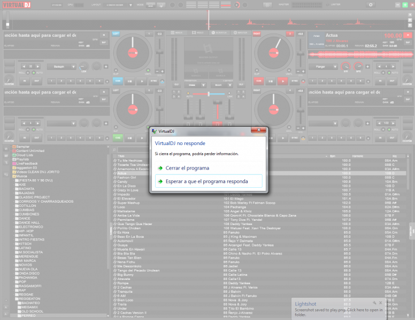Hit the green CUE button on deck 3
Image resolution: width=415 pixels, height=320 pixels.
[x=118, y=138]
